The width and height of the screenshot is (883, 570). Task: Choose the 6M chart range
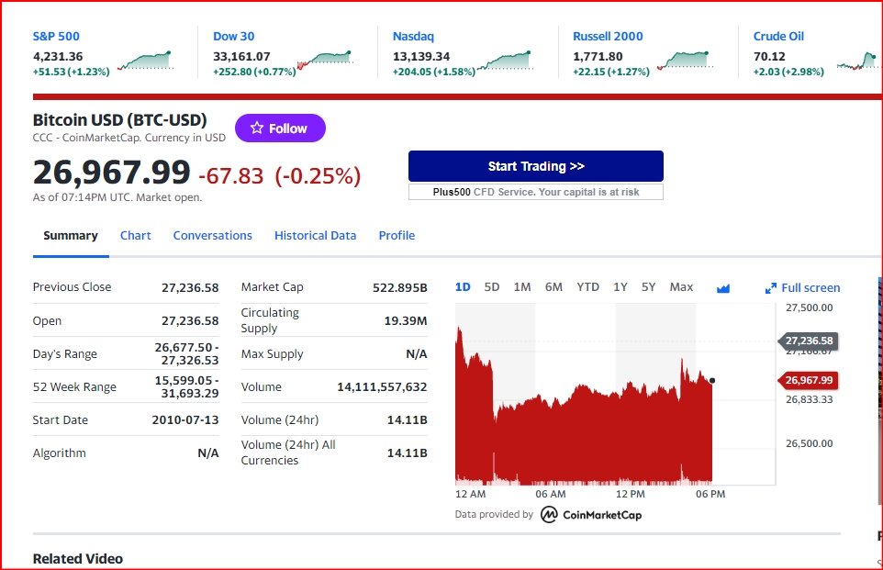coord(553,287)
